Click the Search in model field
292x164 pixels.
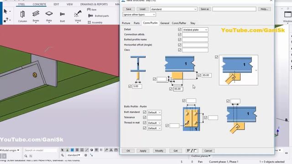click(40, 150)
